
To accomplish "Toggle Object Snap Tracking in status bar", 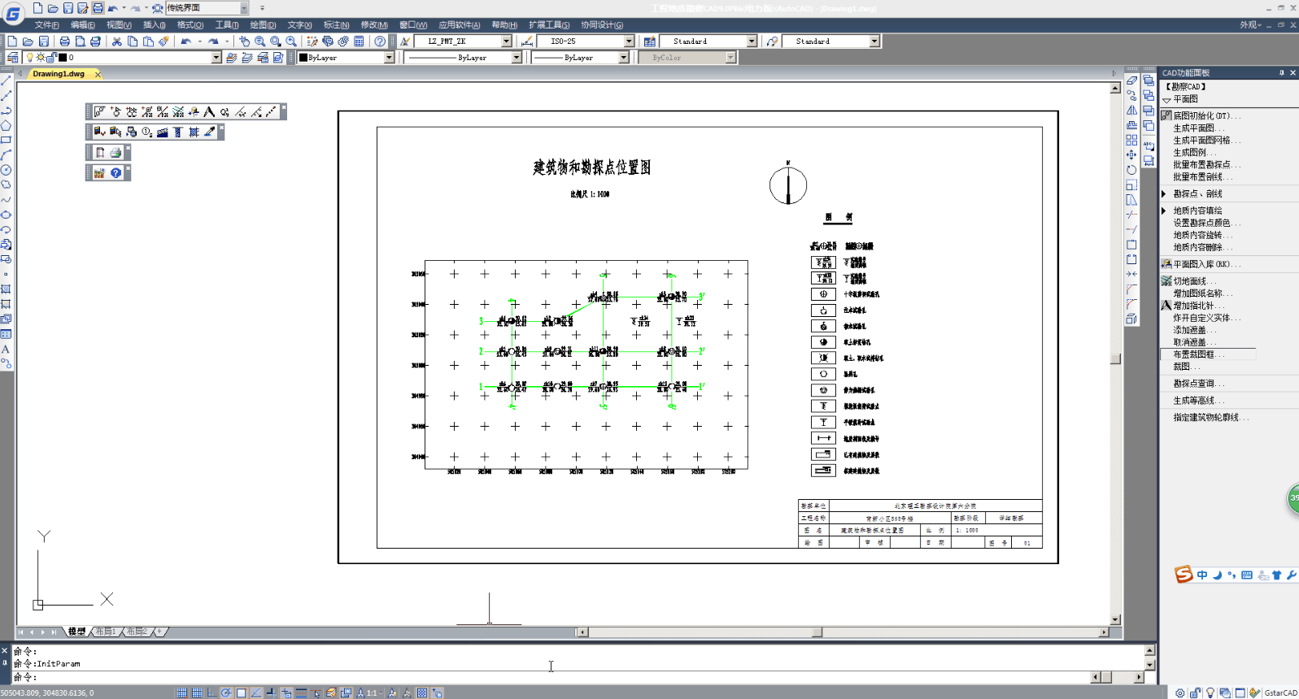I will 256,692.
